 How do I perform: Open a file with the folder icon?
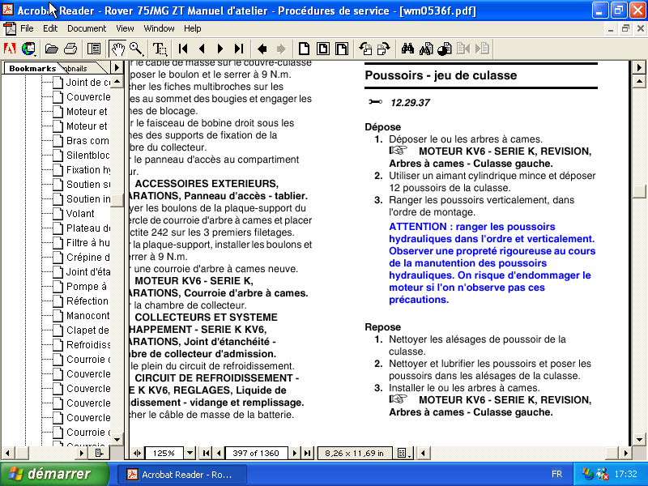[51, 49]
